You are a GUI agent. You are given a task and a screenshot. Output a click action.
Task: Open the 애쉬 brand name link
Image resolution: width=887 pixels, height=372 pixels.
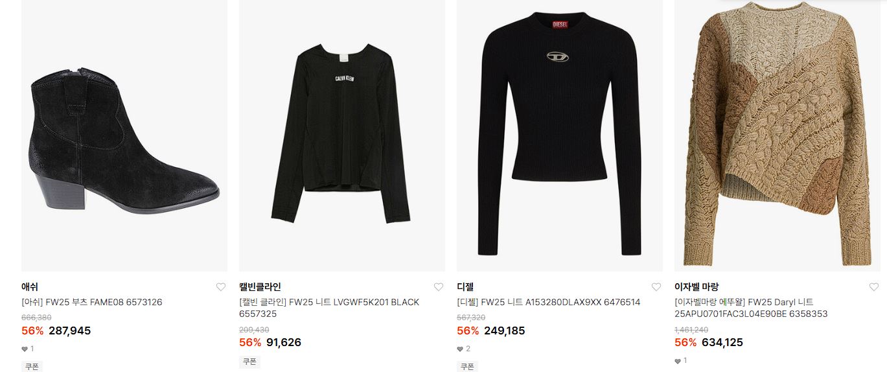[x=30, y=286]
